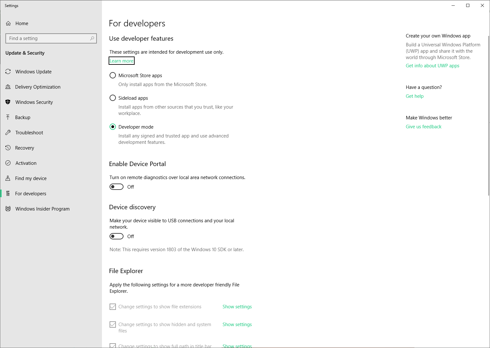Click the Activation checkmark icon
Viewport: 490px width, 348px height.
pyautogui.click(x=8, y=163)
